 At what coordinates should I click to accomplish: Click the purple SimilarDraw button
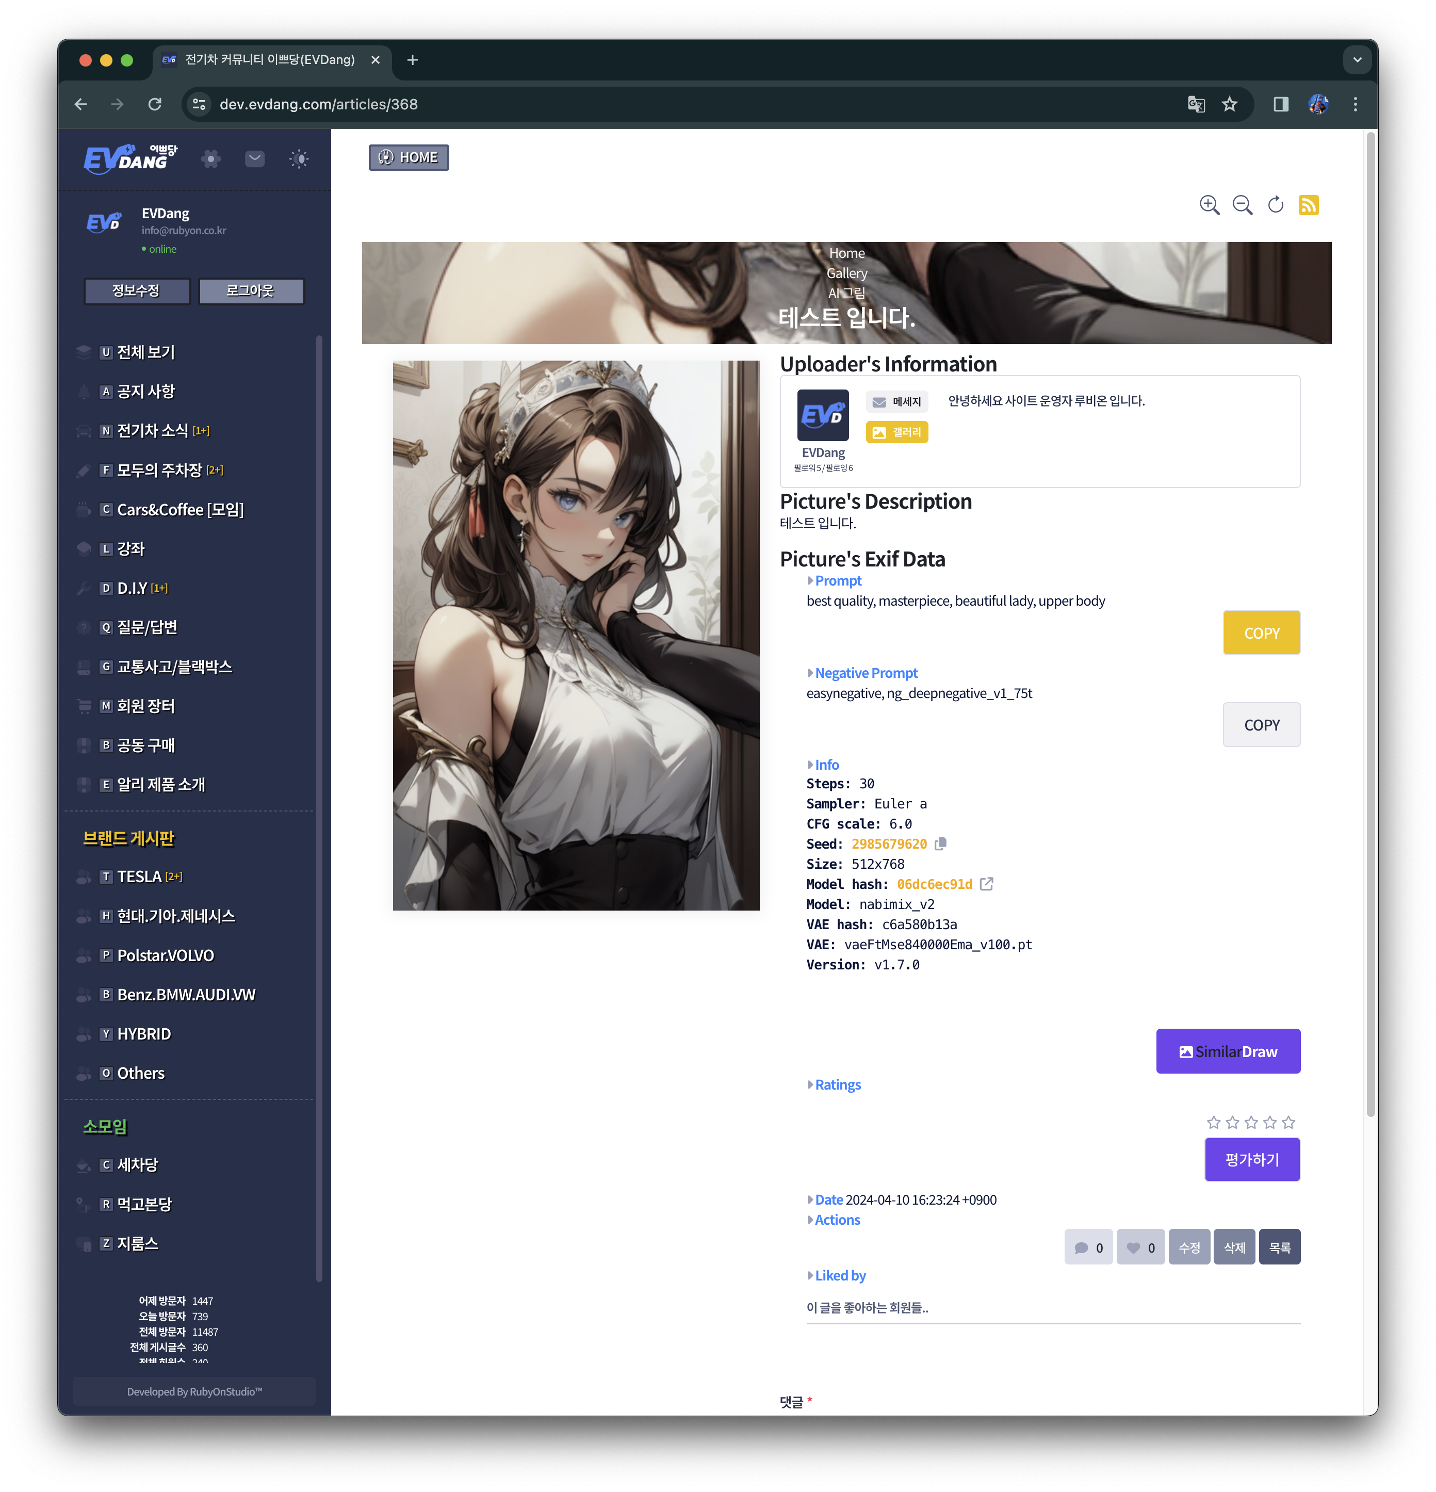tap(1228, 1051)
